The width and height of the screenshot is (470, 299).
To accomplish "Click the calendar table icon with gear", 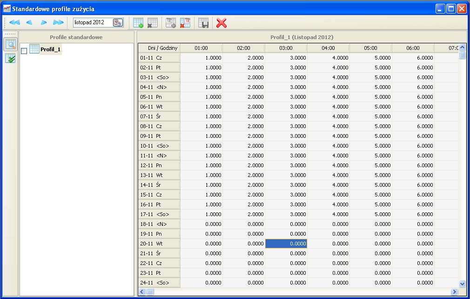I will click(x=171, y=23).
